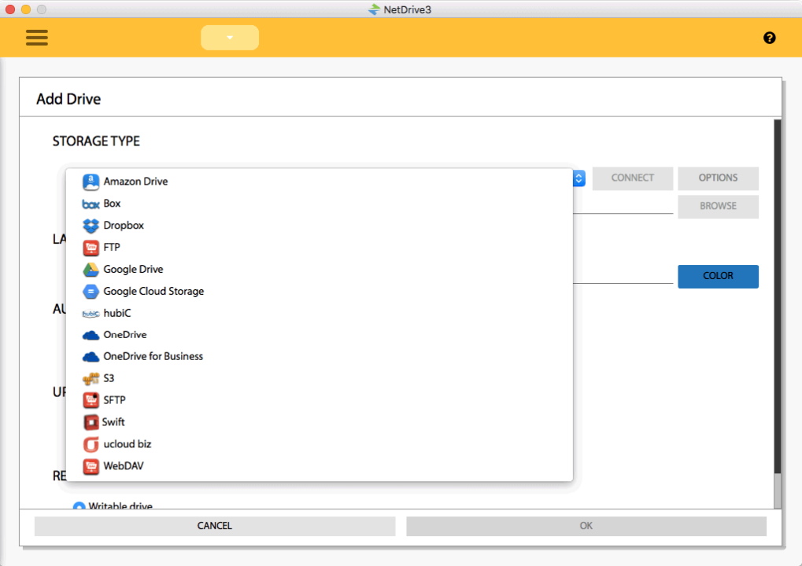Click the Google Drive triangle icon
This screenshot has height=566, width=802.
point(91,270)
